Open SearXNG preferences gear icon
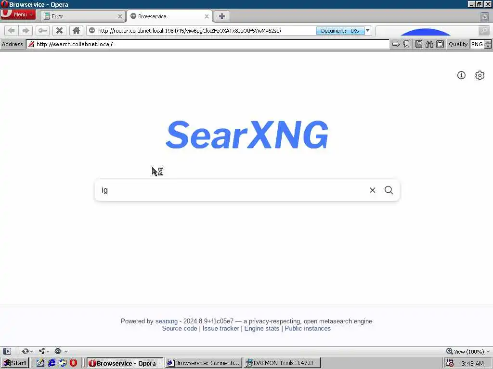The image size is (493, 369). 480,75
